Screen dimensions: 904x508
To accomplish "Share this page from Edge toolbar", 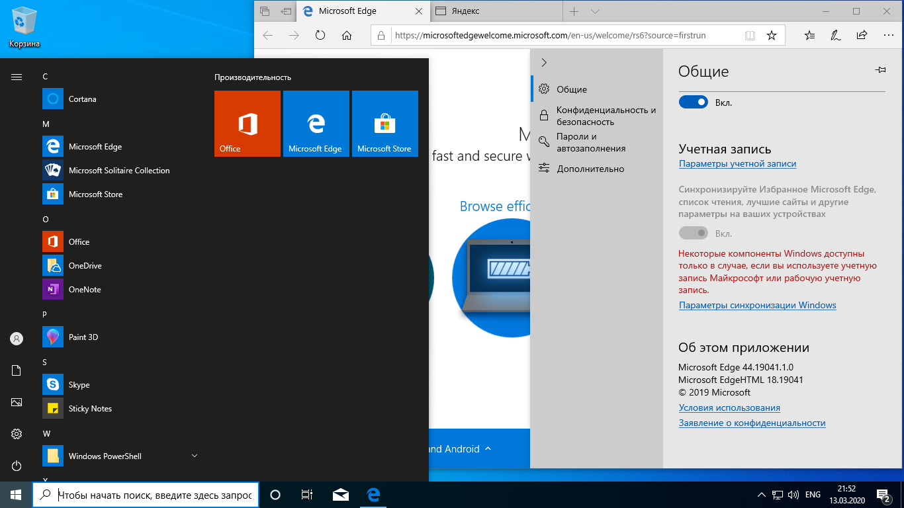I will tap(862, 35).
